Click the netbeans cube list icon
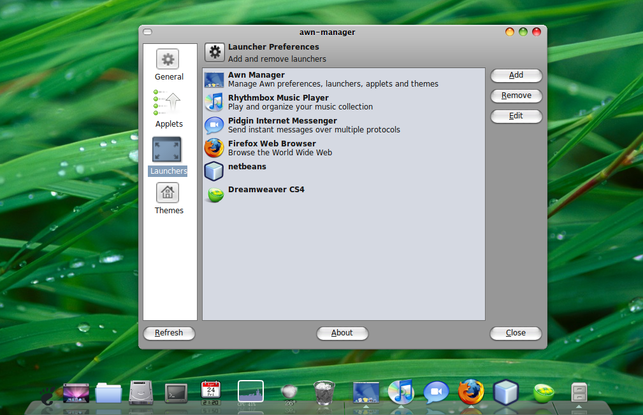 pyautogui.click(x=214, y=171)
